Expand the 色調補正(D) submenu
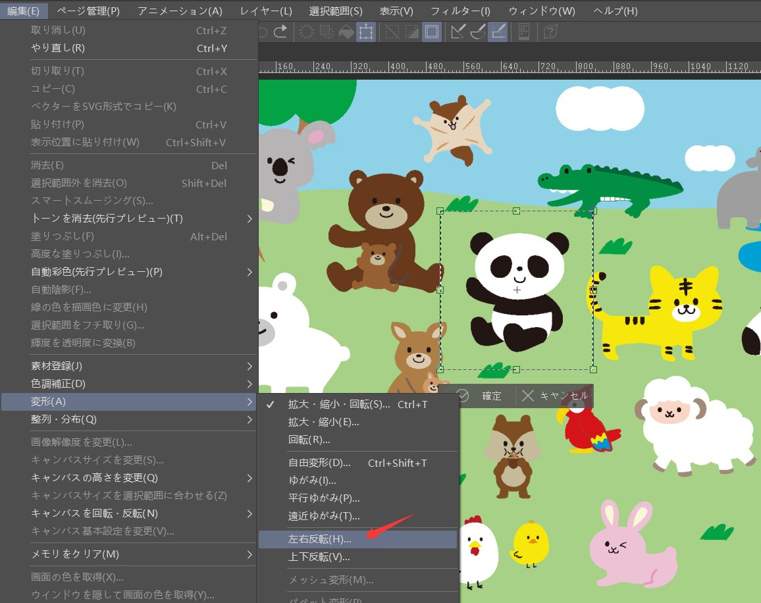 249,384
